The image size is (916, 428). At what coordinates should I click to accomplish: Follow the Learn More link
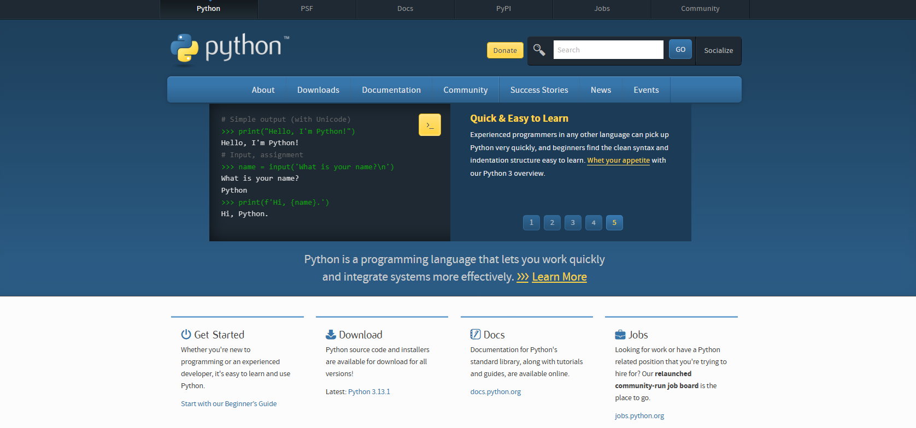(x=559, y=277)
